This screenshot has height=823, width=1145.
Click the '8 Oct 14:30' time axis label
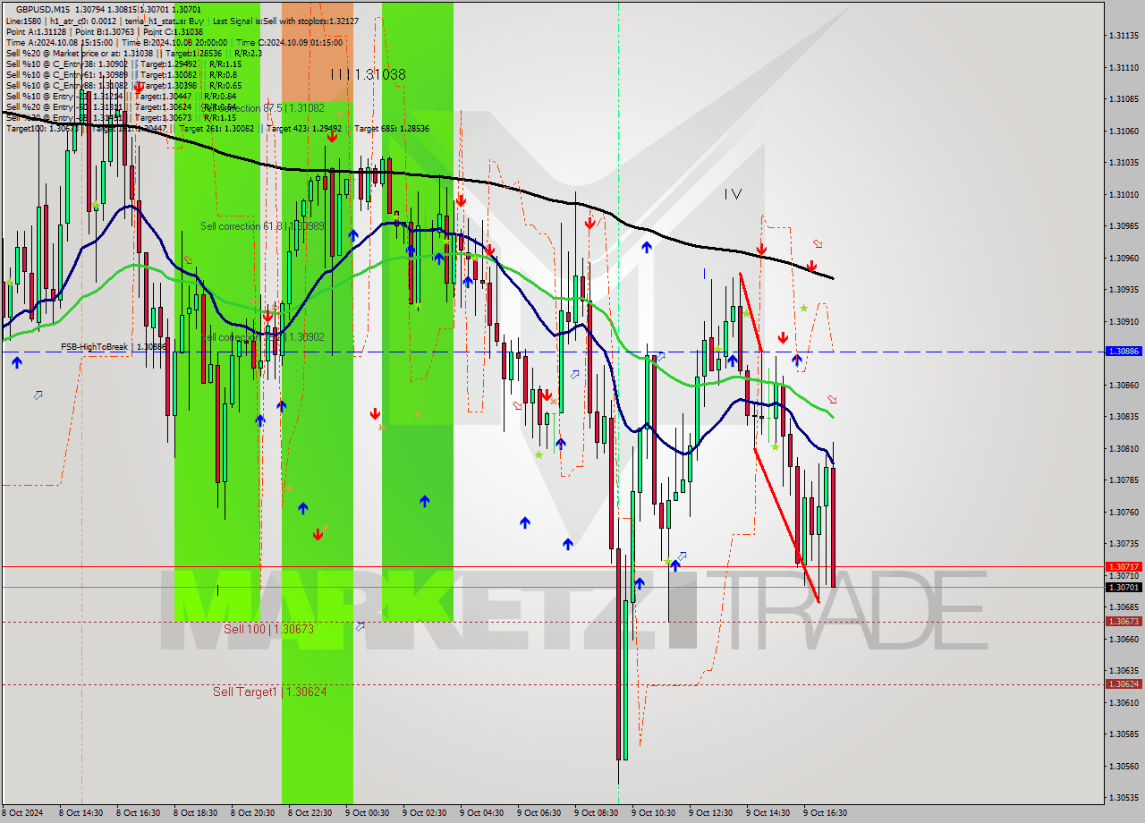81,813
